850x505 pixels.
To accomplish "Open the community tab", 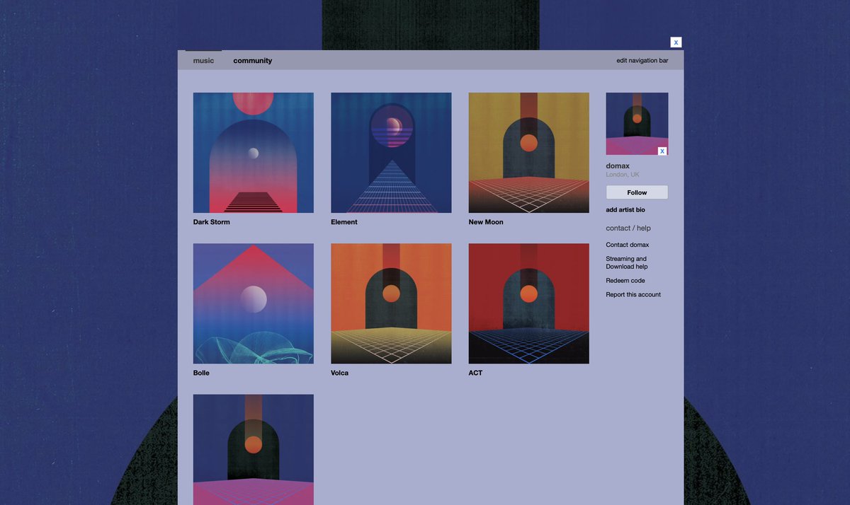I will pos(253,61).
